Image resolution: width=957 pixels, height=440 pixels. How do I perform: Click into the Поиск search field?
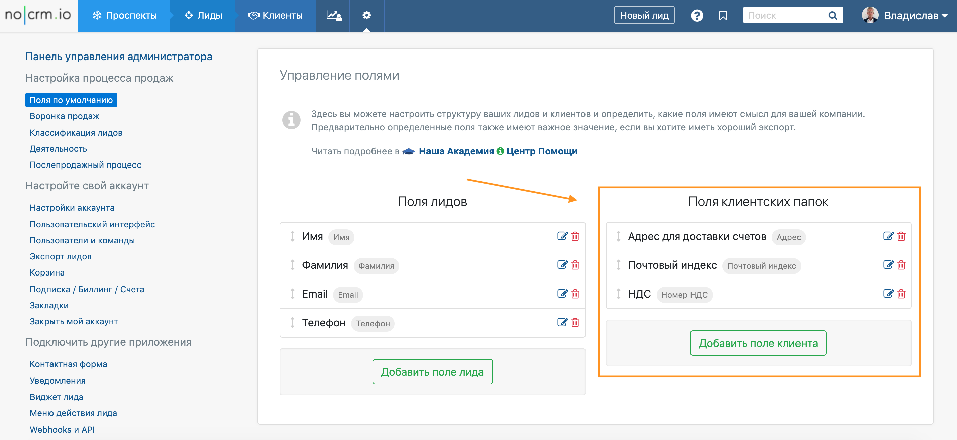[784, 16]
